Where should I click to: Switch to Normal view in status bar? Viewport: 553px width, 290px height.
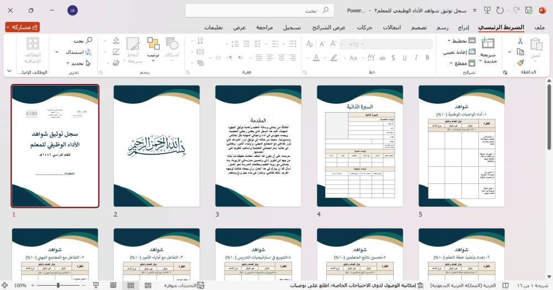[x=147, y=286]
